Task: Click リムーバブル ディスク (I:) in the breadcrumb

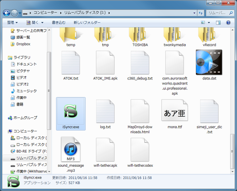Action: (x=85, y=13)
